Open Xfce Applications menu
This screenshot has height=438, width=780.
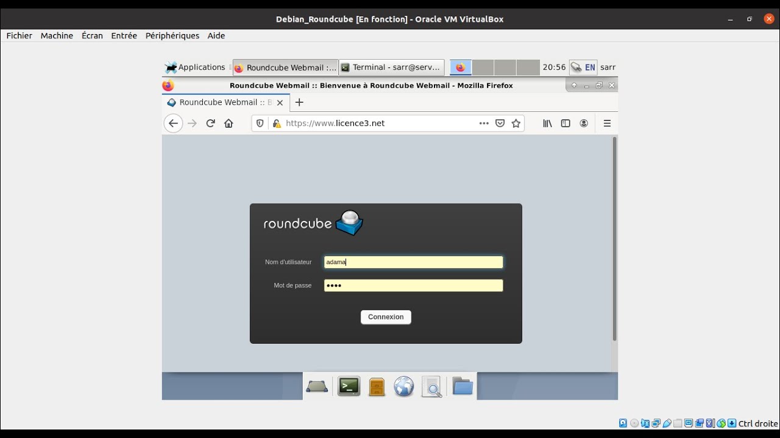click(195, 68)
